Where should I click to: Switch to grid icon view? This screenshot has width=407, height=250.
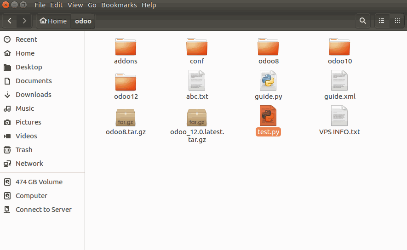pyautogui.click(x=396, y=21)
